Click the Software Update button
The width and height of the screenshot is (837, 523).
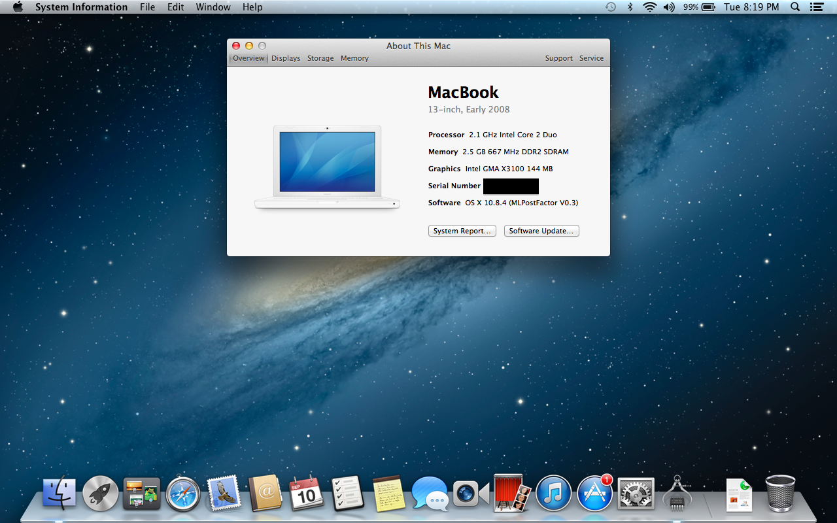click(x=541, y=231)
